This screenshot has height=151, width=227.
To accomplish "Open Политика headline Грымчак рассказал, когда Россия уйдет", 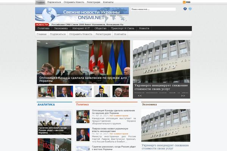I will pos(114,148).
